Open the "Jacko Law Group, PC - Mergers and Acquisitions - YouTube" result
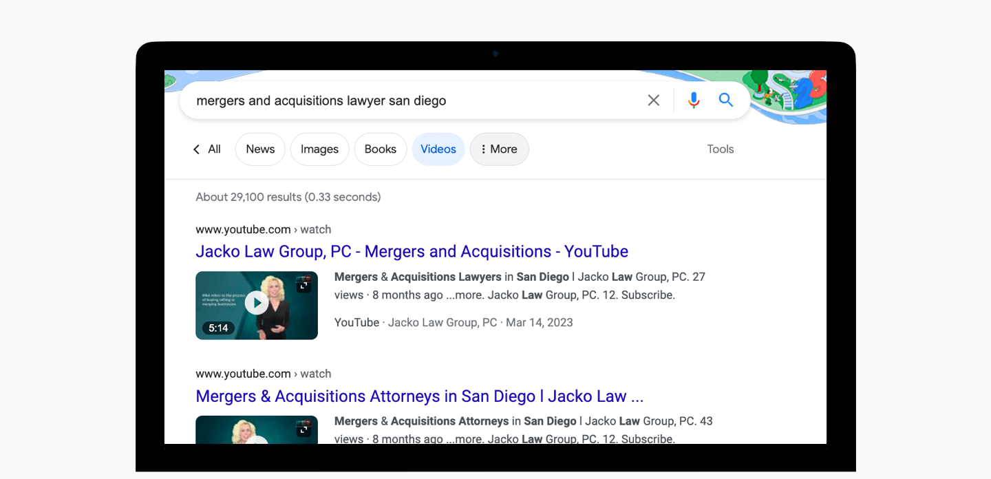The width and height of the screenshot is (991, 479). 412,252
